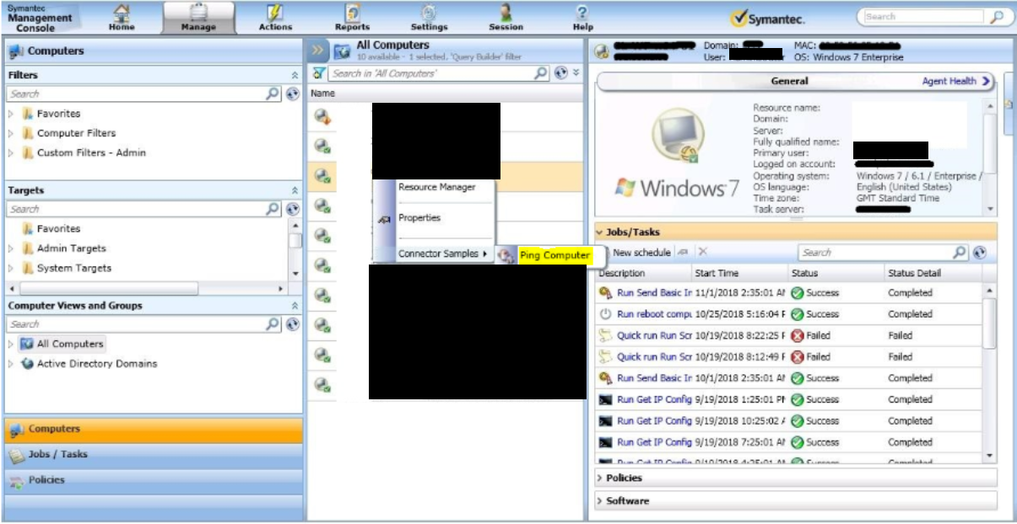Select Favorites folder under Filters
This screenshot has height=524, width=1017.
point(59,114)
